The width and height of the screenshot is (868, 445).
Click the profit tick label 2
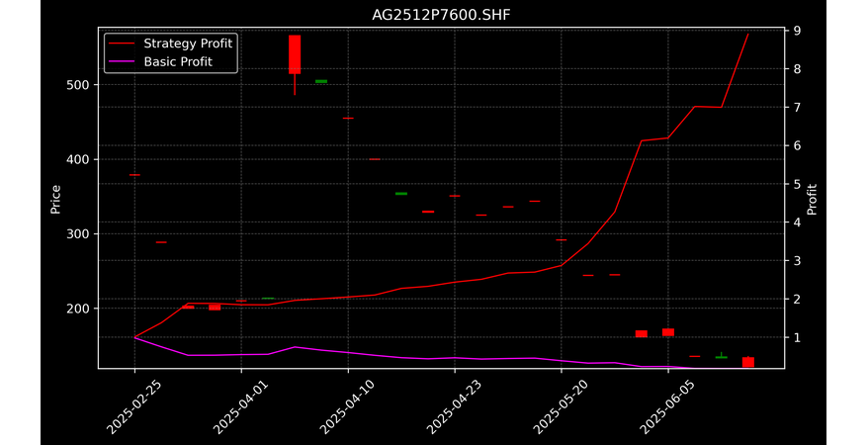pos(797,299)
